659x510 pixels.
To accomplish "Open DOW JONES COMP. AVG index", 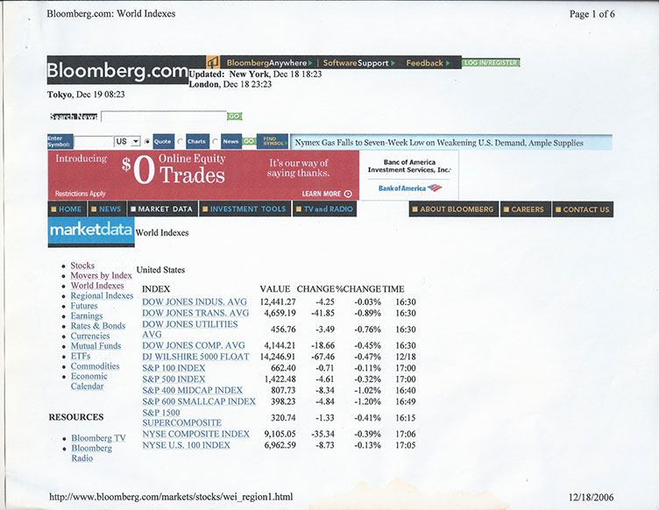I will click(x=194, y=346).
